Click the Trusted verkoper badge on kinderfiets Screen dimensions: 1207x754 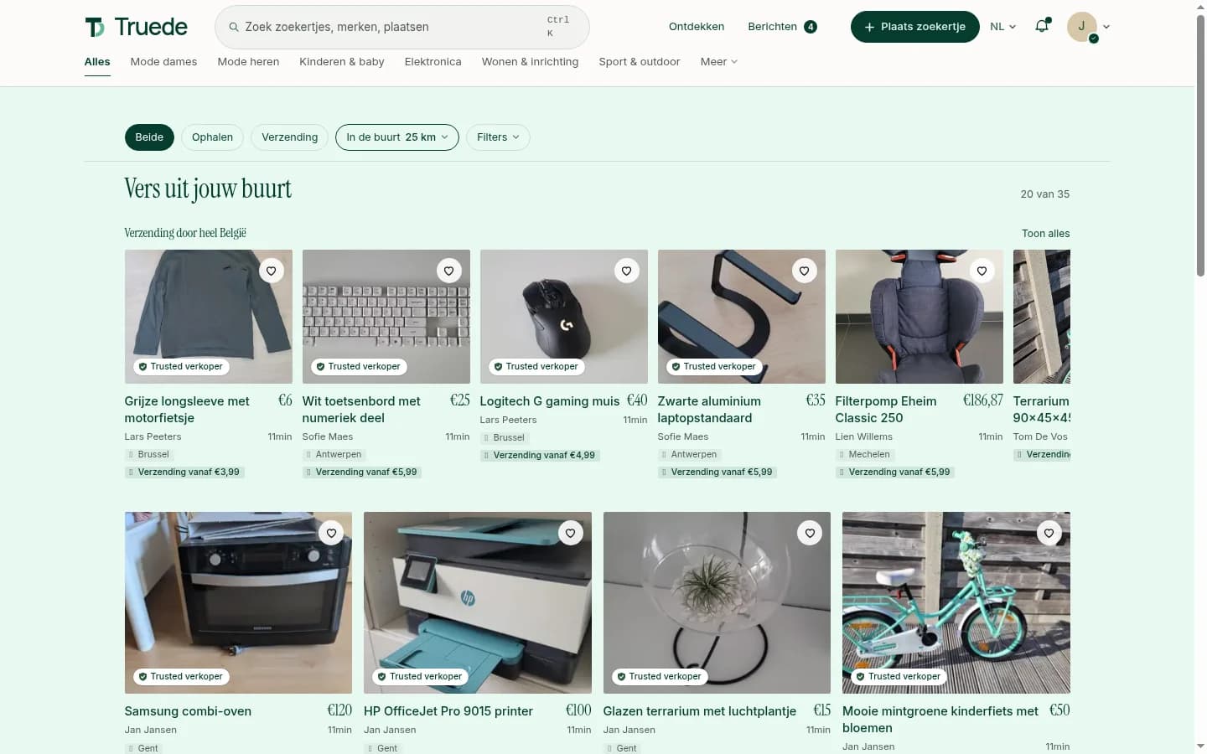pos(899,677)
